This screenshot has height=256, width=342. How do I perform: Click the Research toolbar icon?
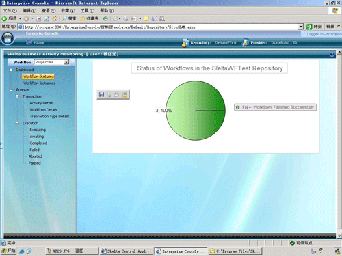tap(155, 18)
